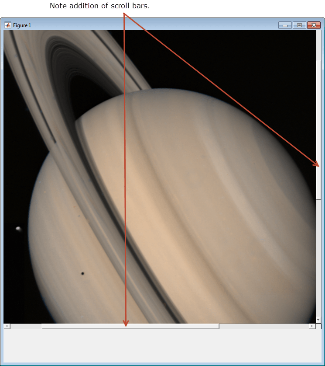Minimize the Figure 1 window
325x366 pixels.
(x=285, y=25)
